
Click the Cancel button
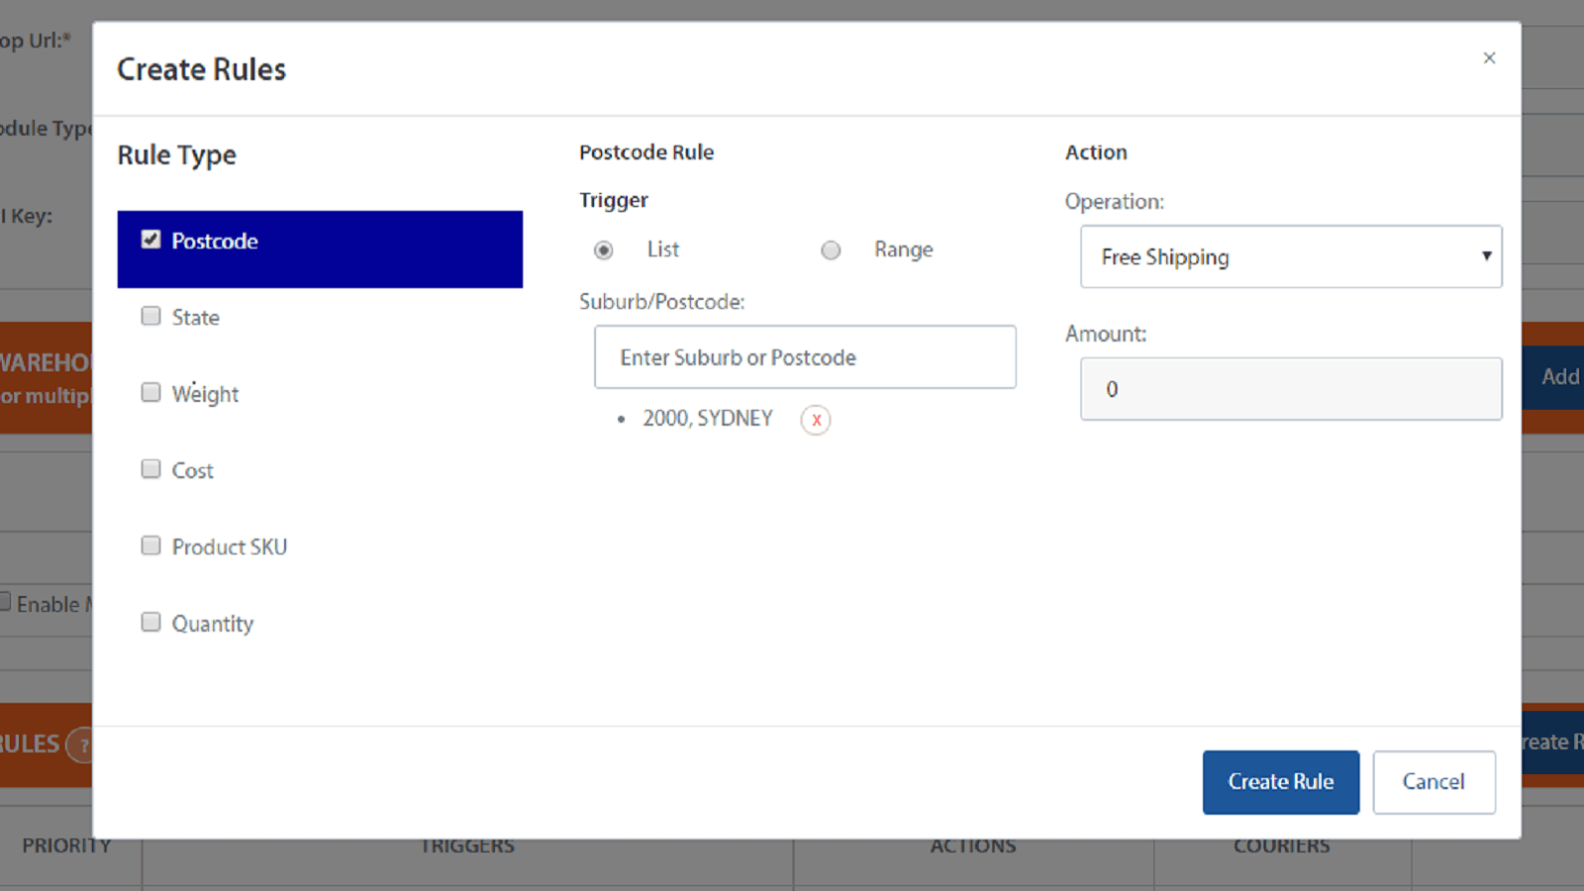1434,781
